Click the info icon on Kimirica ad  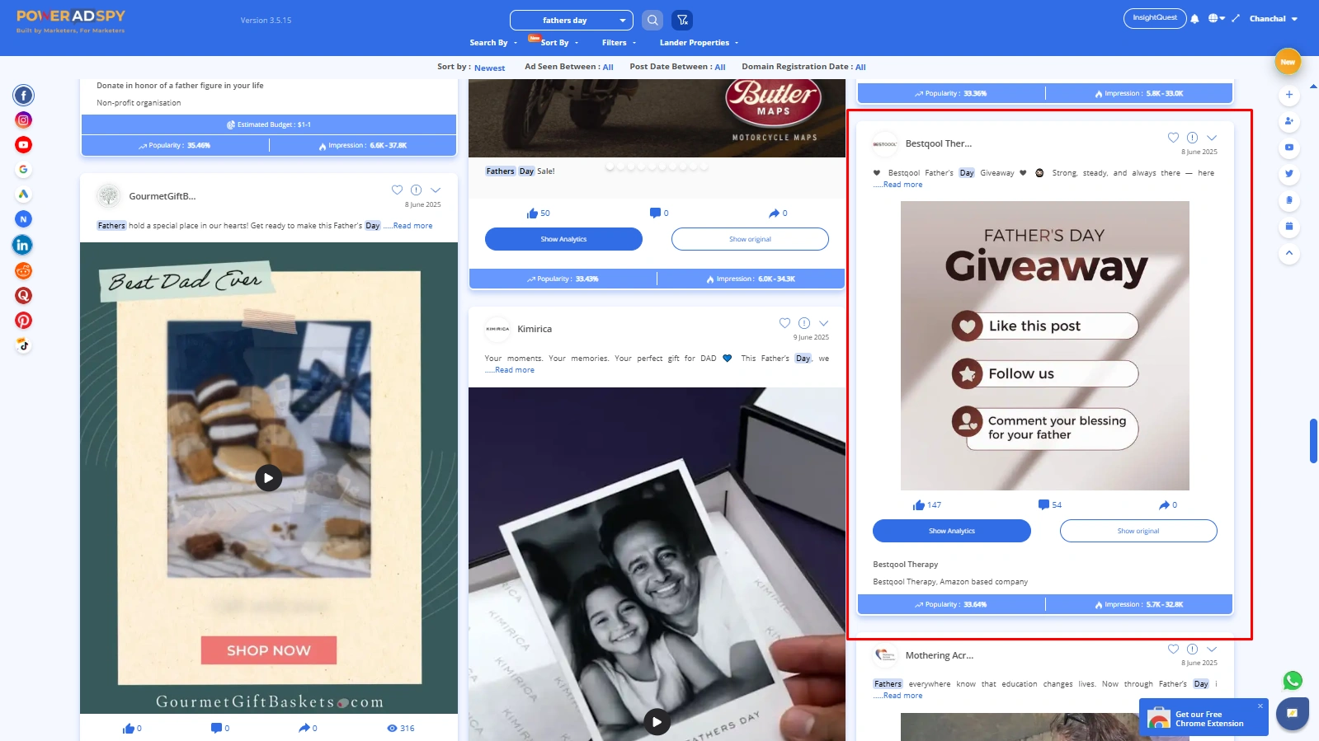804,323
